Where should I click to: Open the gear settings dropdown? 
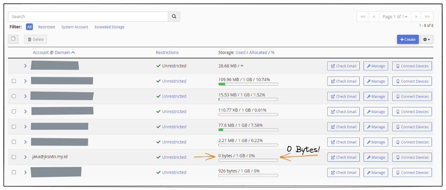(x=427, y=40)
